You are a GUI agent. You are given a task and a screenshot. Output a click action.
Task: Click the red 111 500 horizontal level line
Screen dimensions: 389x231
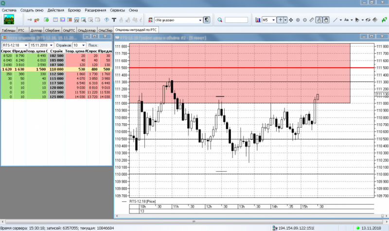pyautogui.click(x=251, y=68)
